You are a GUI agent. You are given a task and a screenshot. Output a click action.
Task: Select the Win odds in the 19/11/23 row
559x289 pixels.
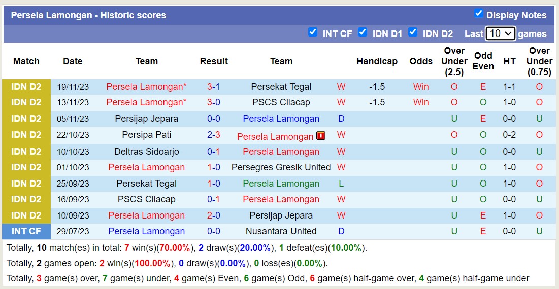[x=421, y=87]
